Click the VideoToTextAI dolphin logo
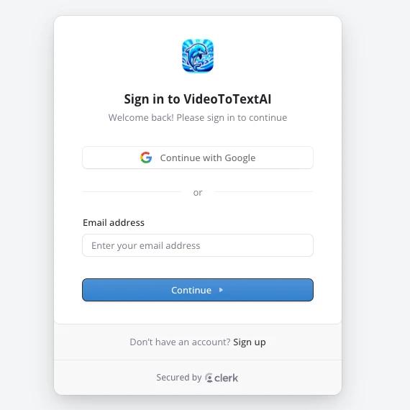This screenshot has height=410, width=410. click(x=198, y=55)
